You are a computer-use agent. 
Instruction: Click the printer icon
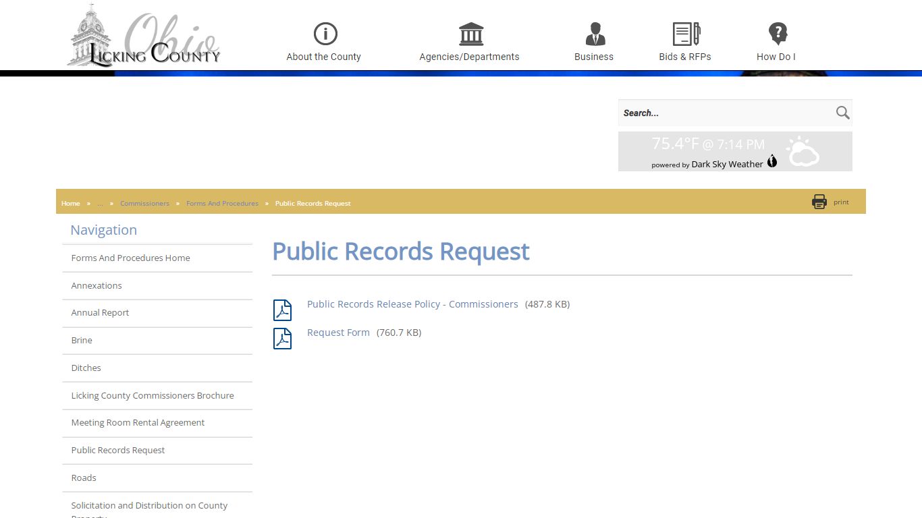819,202
